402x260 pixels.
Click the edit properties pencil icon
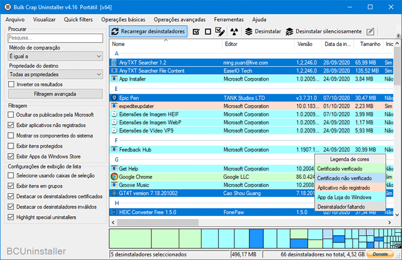370,32
